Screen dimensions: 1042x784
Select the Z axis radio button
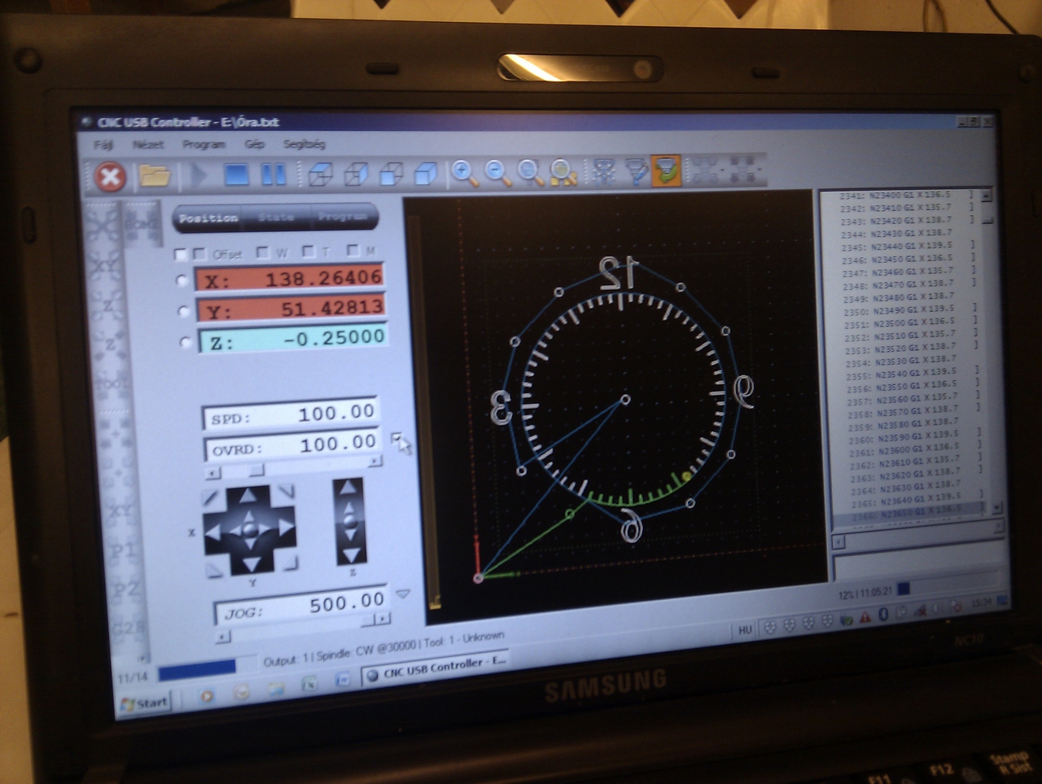click(x=186, y=342)
